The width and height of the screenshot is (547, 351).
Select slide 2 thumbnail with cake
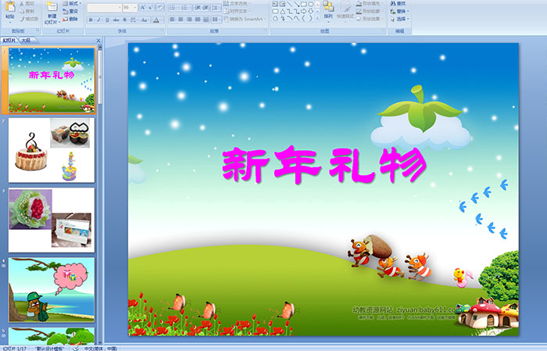[52, 150]
